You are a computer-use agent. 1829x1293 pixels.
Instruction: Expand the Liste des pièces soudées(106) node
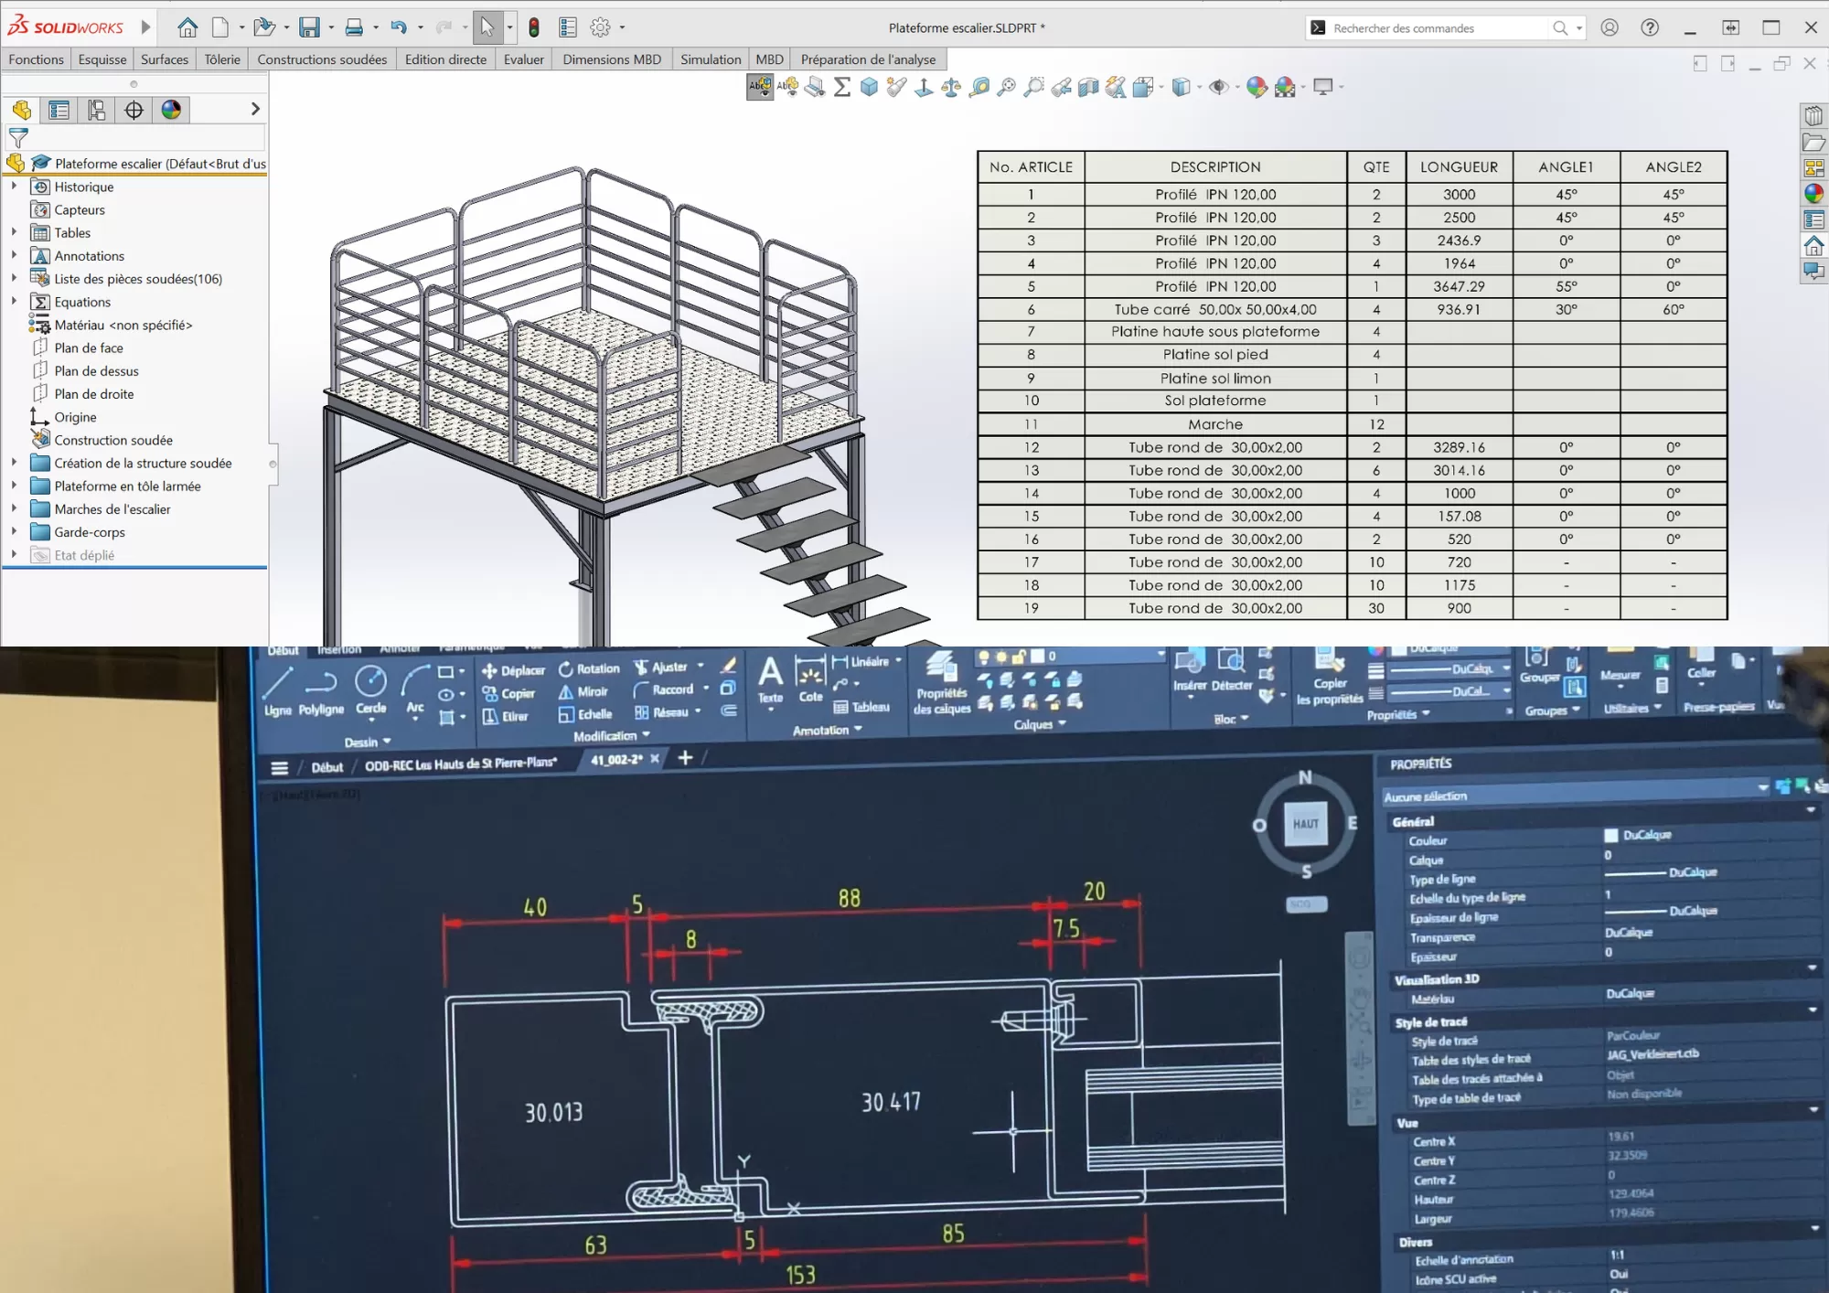click(x=14, y=279)
